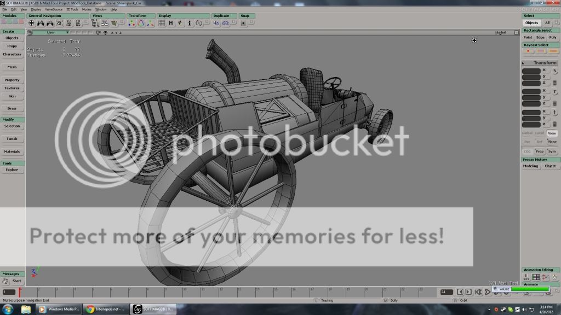Click the bold H display icon

pyautogui.click(x=171, y=24)
